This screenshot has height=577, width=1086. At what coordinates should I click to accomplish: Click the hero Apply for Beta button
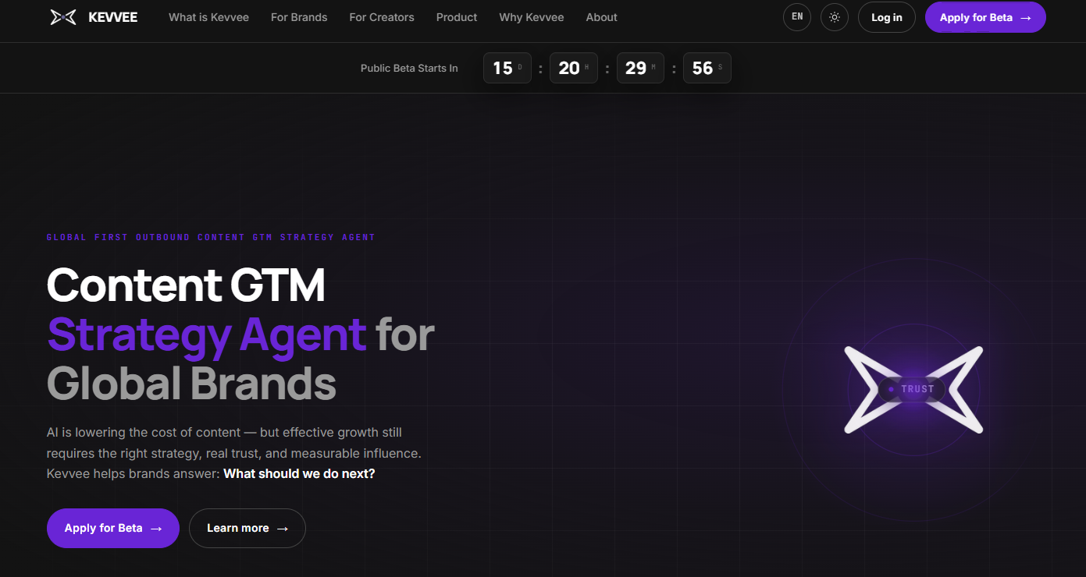tap(113, 528)
